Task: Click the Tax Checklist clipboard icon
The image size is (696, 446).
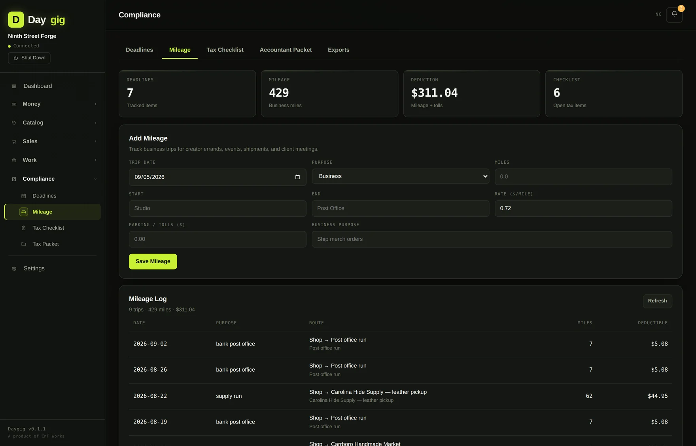Action: pyautogui.click(x=24, y=228)
